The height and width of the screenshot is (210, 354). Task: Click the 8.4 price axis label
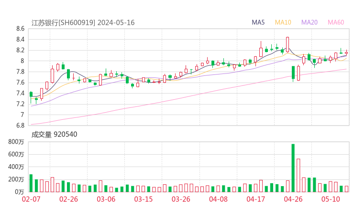(x=20, y=40)
